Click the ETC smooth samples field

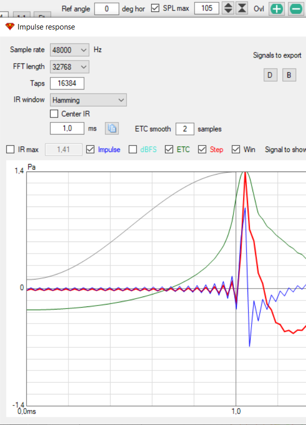coord(185,128)
